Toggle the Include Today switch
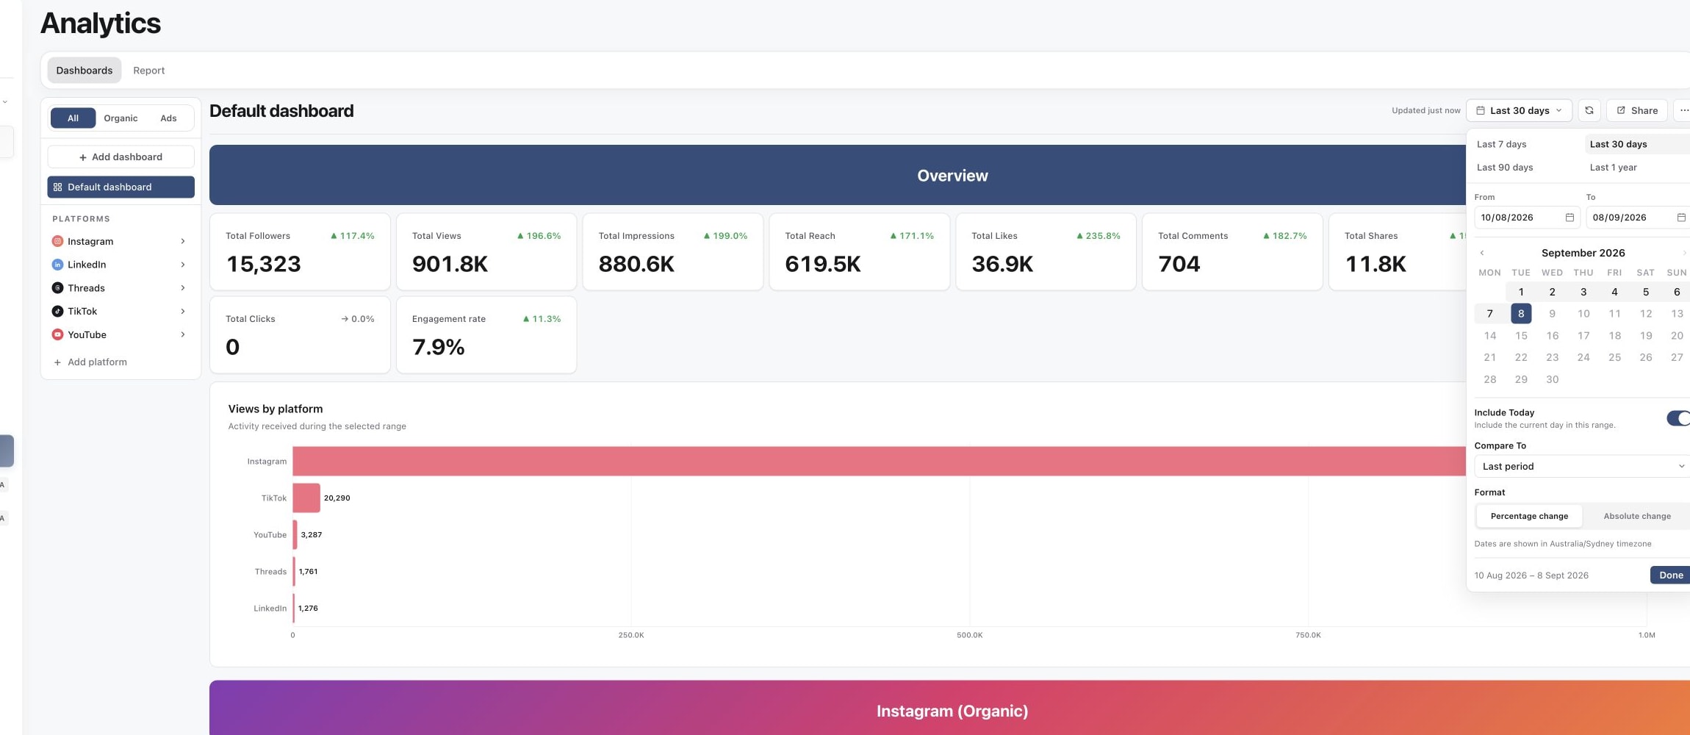 (1678, 418)
